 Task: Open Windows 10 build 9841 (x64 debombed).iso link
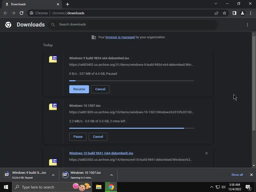coord(101,153)
